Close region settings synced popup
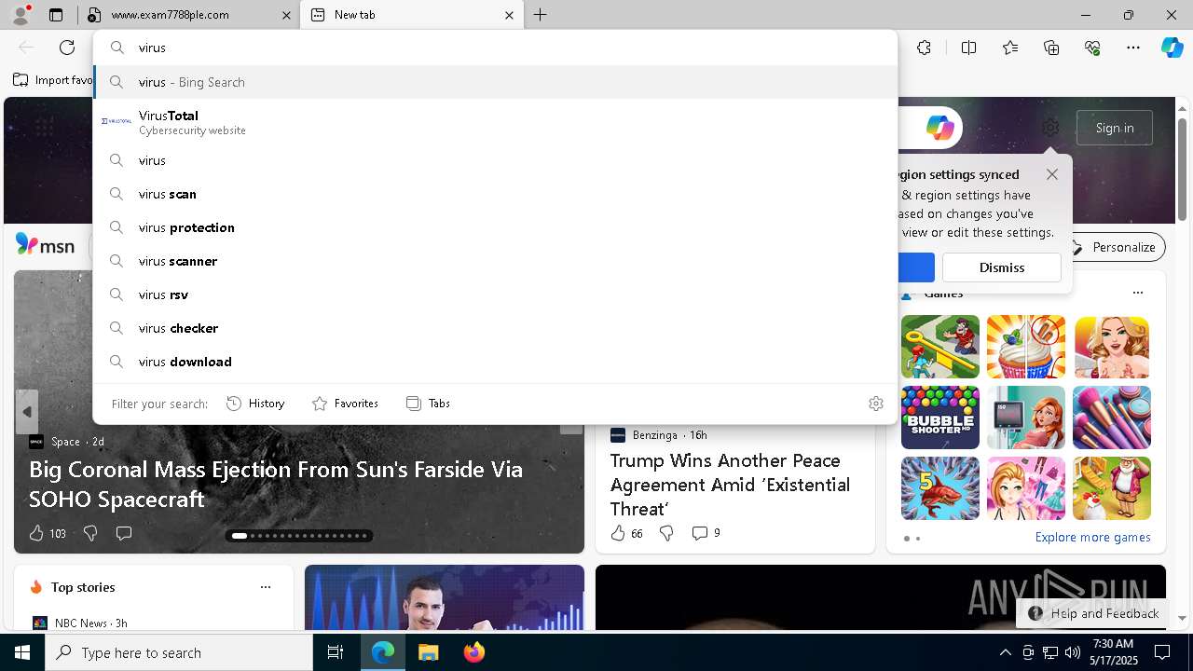Screen dimensions: 1193x671 click(x=1052, y=174)
